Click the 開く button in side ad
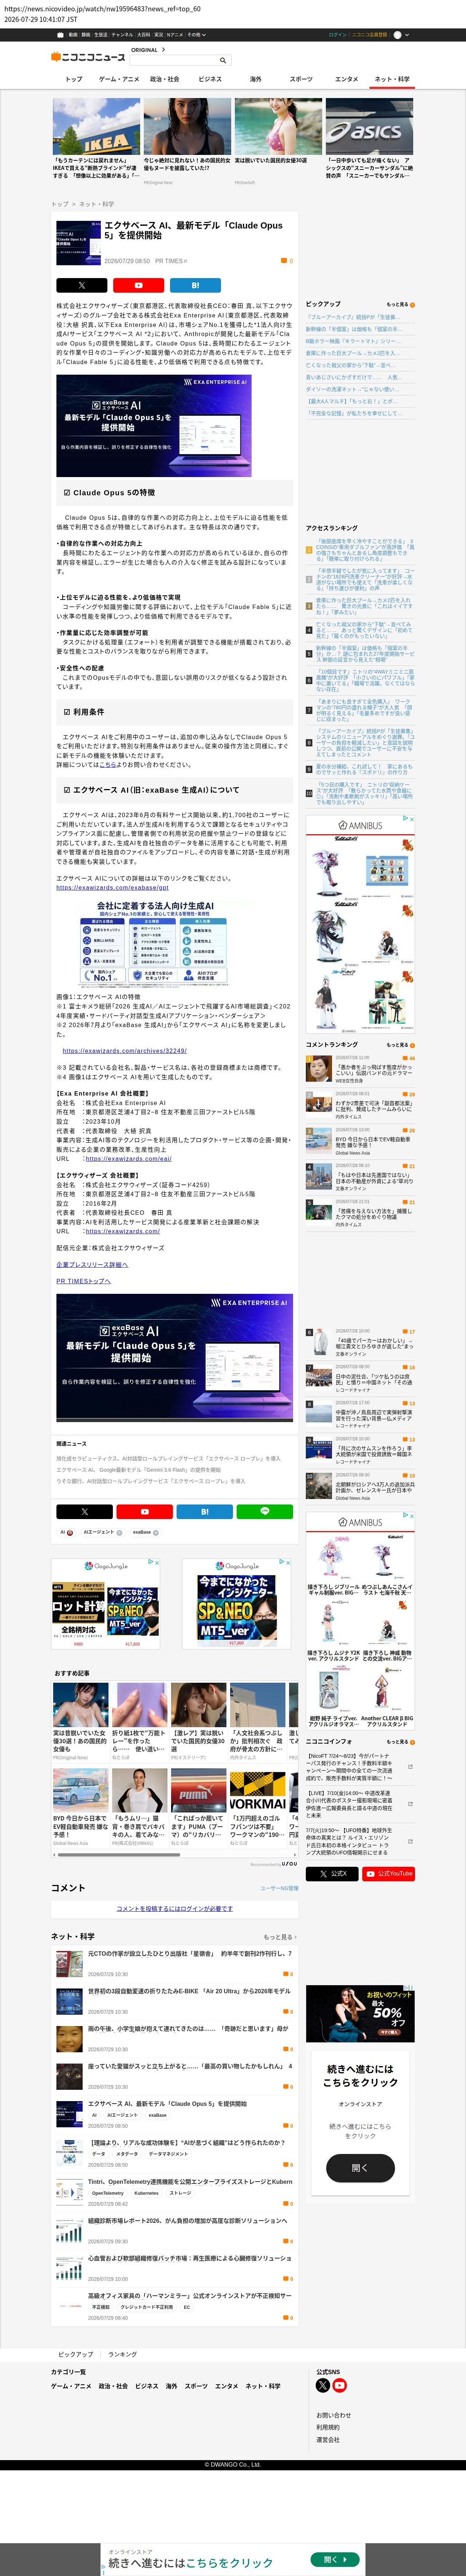The image size is (466, 2576). (x=359, y=2168)
